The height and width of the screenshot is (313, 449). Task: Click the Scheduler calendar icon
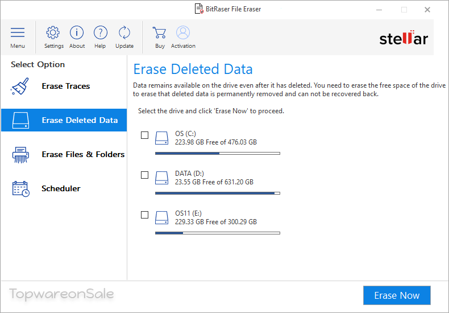coord(20,189)
